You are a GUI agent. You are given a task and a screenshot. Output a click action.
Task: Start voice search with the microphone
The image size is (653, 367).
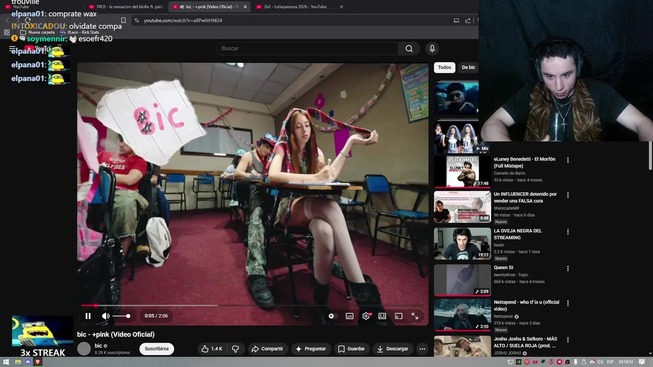(x=432, y=48)
